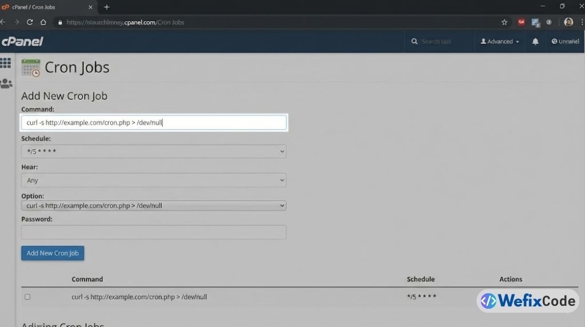The height and width of the screenshot is (327, 585).
Task: Click the site padlock icon
Action: click(60, 22)
